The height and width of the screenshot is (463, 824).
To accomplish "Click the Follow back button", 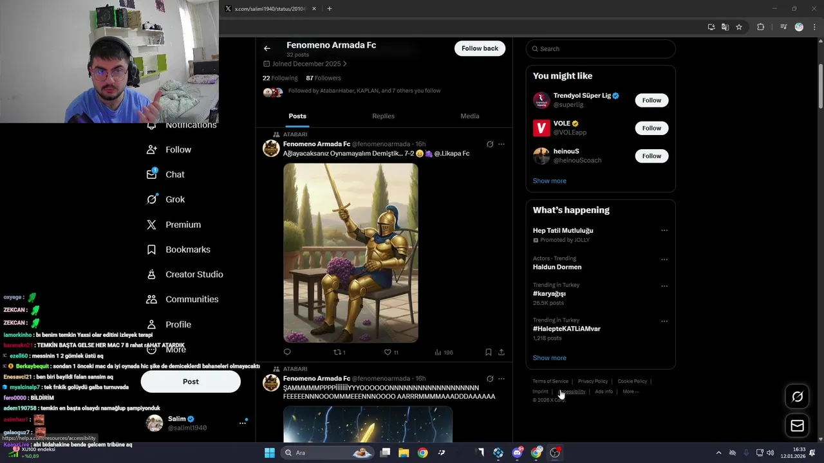I will (x=480, y=48).
